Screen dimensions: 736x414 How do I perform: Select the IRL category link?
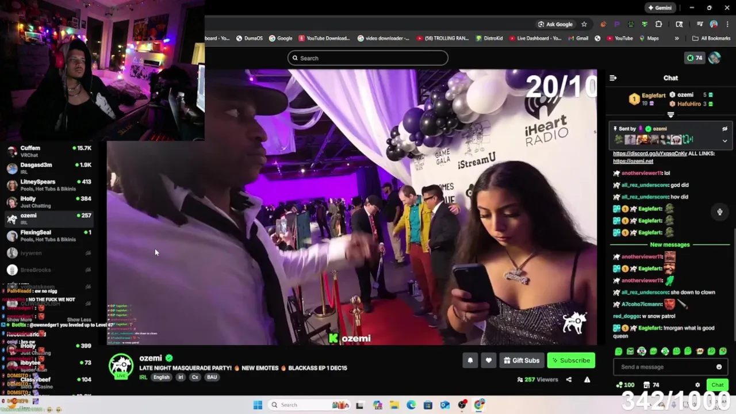143,377
